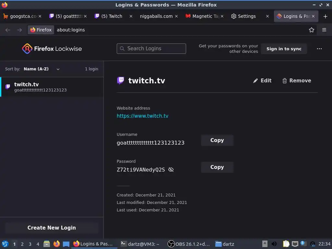Viewport: 332px width, 249px height.
Task: Launch Firefox from the taskbar launcher
Action: tap(56, 244)
